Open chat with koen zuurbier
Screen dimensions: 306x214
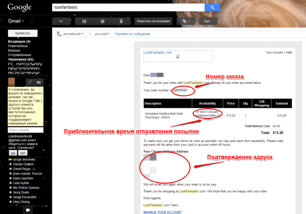coord(23,178)
